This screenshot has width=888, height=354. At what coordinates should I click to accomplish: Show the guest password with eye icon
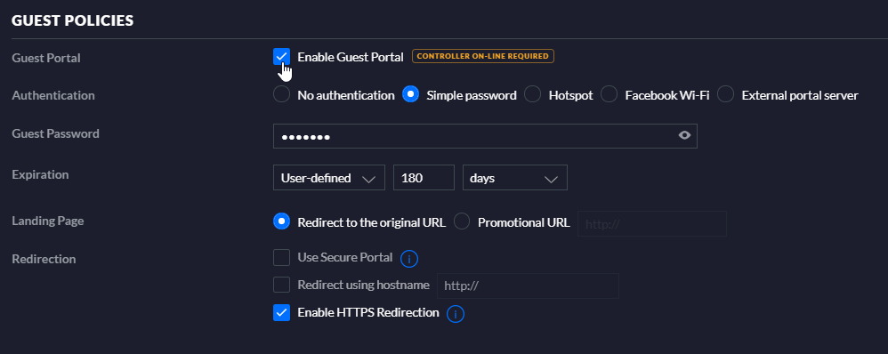coord(685,135)
